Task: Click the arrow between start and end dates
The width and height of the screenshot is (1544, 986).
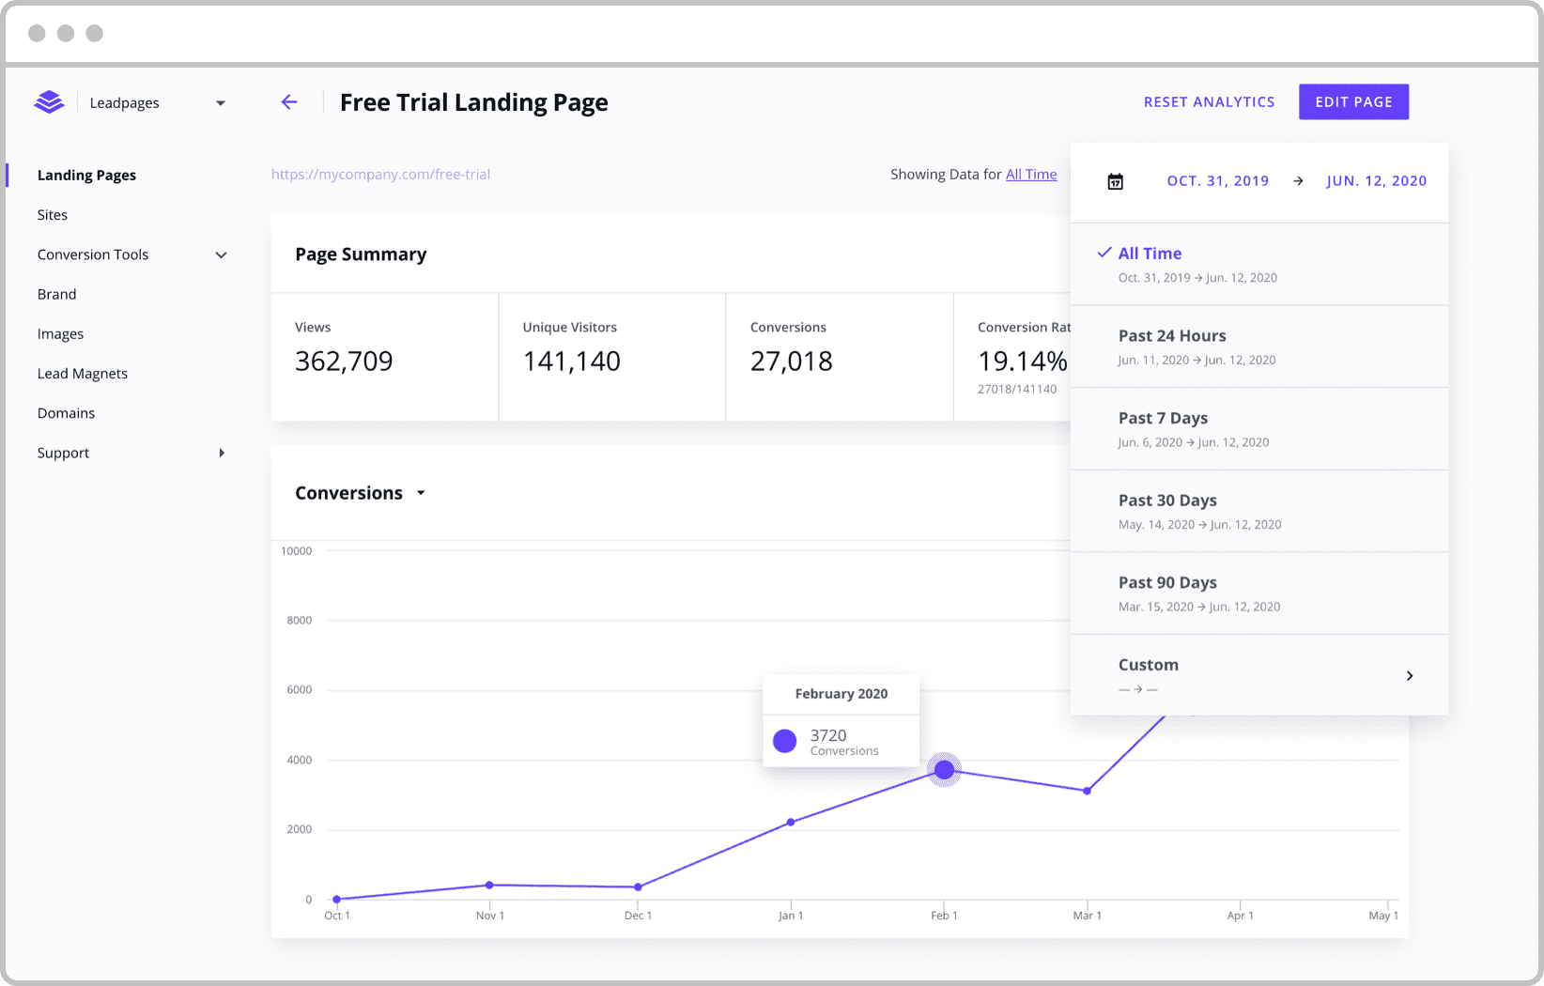Action: pos(1298,181)
